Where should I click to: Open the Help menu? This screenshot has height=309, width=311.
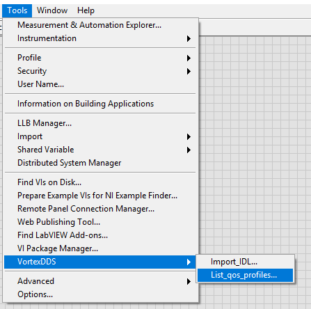(86, 10)
